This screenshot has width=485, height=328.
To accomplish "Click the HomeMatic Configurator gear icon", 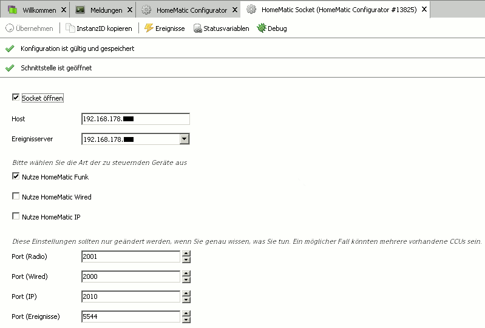I will coord(146,10).
